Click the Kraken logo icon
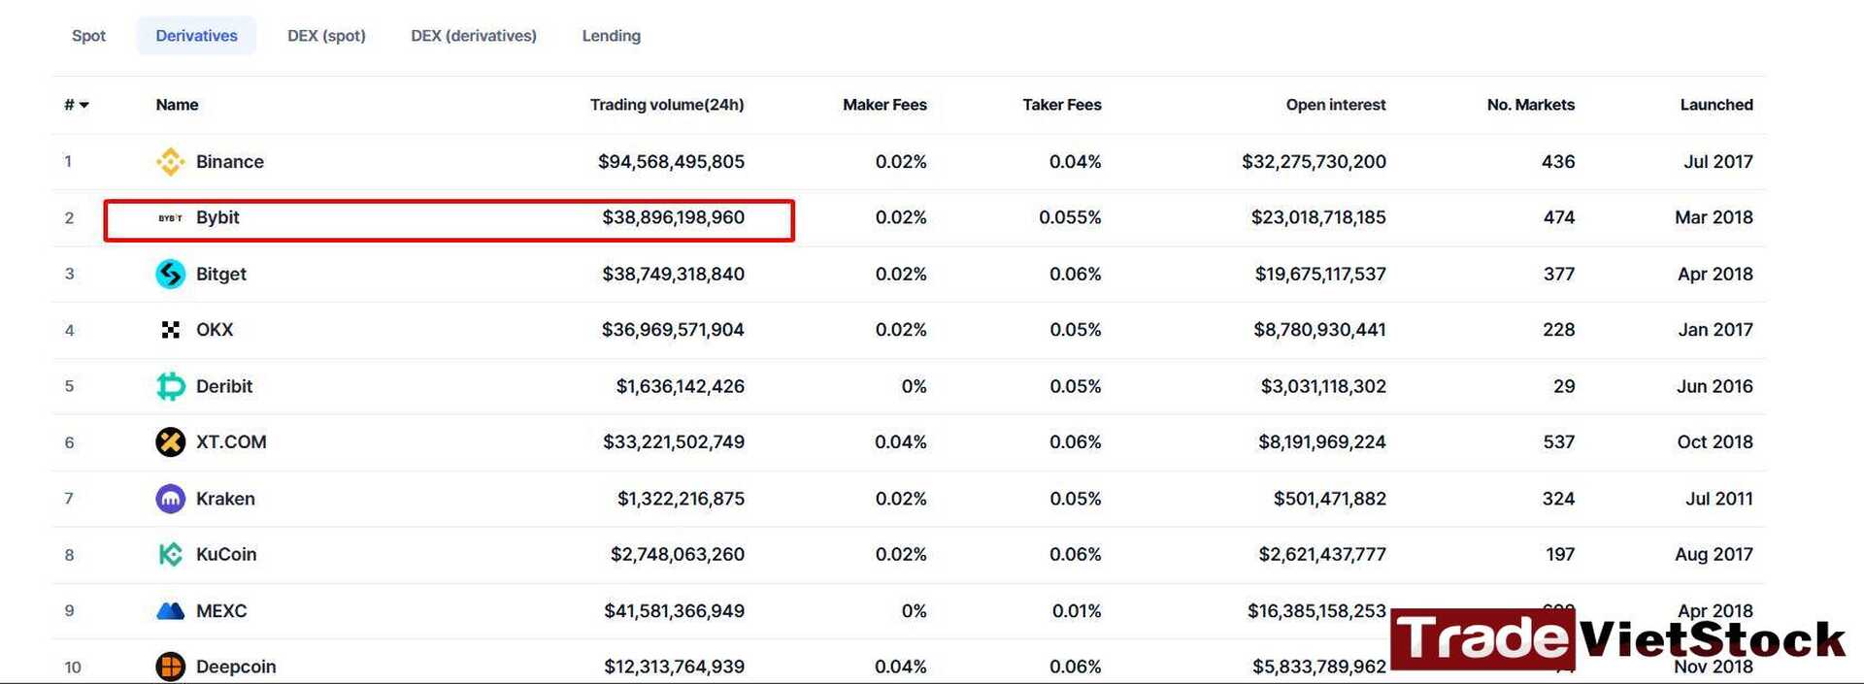 click(x=170, y=499)
